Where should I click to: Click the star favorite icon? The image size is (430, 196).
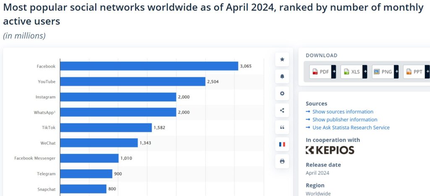point(282,60)
